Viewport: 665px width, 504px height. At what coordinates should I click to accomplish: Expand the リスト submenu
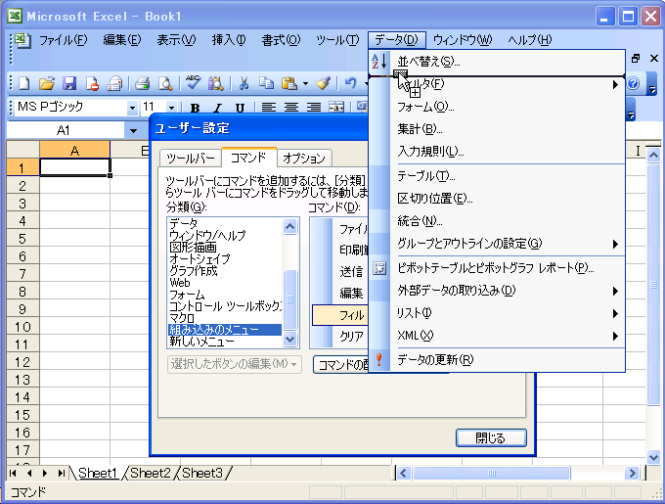pos(615,313)
